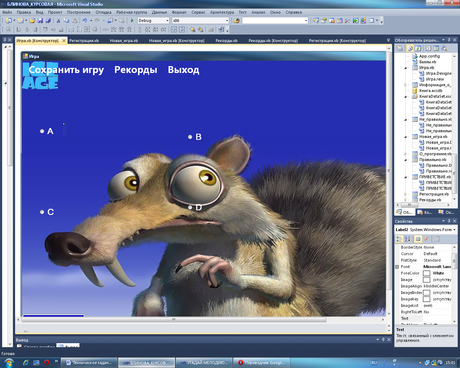460x368 pixels.
Task: Open the Формат menu
Action: pos(179,12)
